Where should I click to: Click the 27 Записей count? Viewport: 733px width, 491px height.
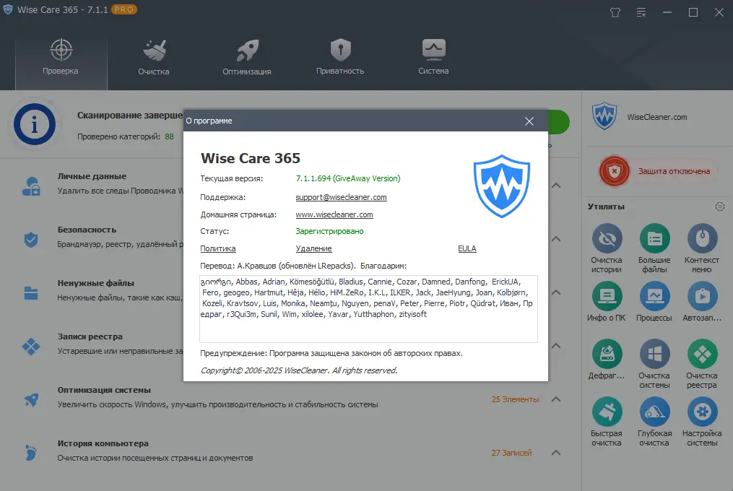[x=511, y=453]
